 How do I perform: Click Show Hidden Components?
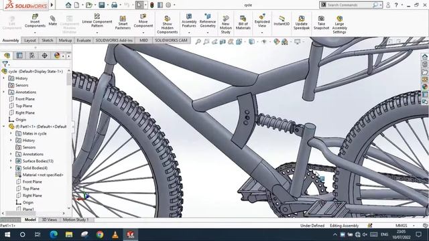coord(167,25)
